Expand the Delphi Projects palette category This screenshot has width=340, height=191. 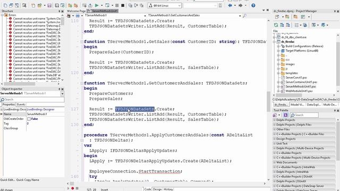click(274, 120)
